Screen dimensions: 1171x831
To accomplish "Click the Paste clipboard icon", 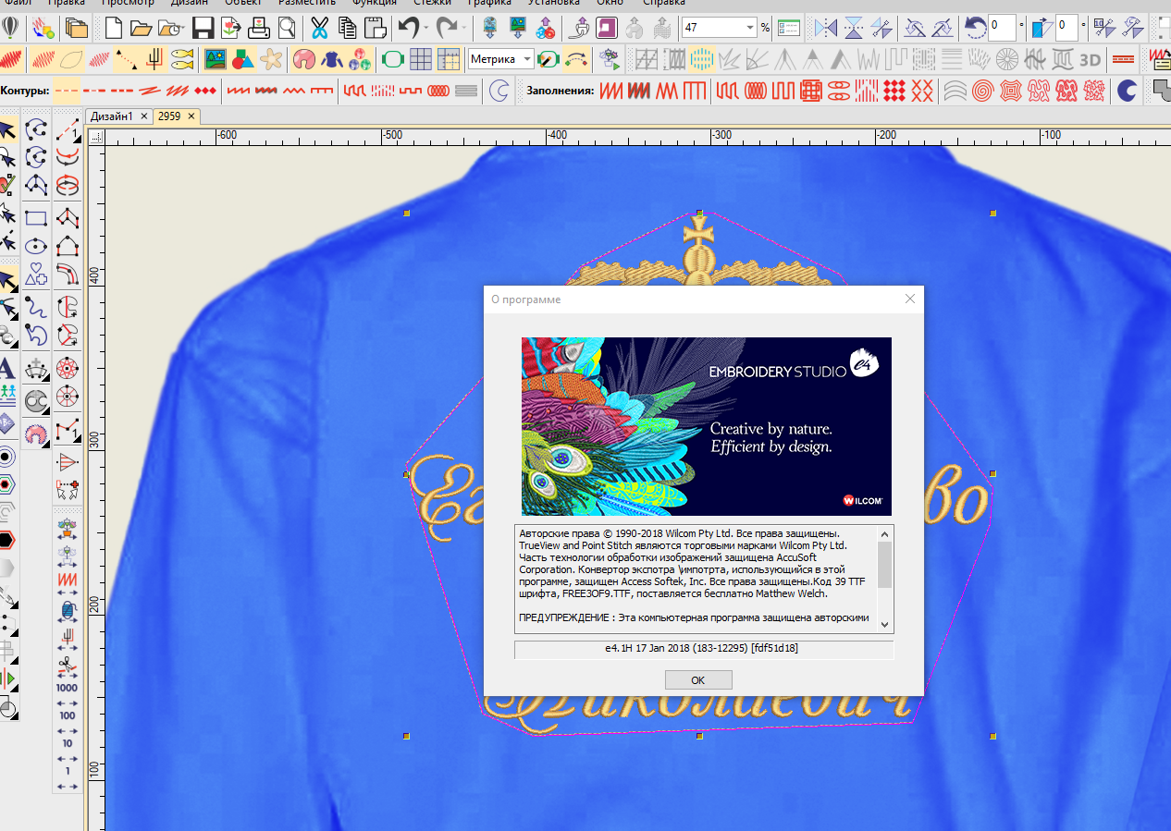I will pyautogui.click(x=375, y=28).
